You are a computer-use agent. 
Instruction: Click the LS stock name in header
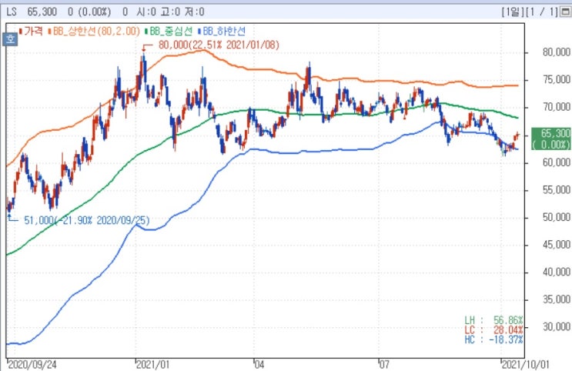(12, 12)
